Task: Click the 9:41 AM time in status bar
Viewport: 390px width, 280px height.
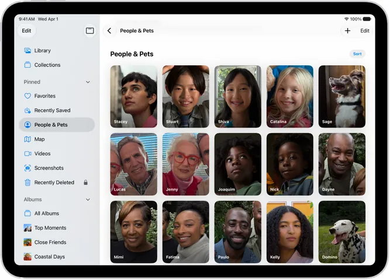Action: (x=27, y=19)
